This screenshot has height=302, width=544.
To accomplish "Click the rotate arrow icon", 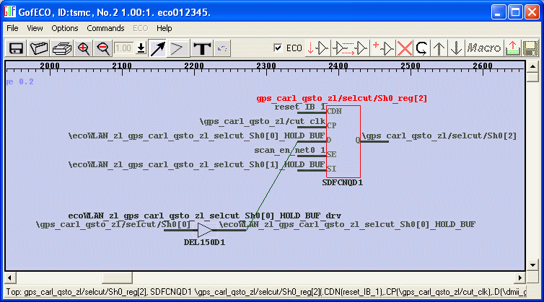I will pyautogui.click(x=422, y=48).
